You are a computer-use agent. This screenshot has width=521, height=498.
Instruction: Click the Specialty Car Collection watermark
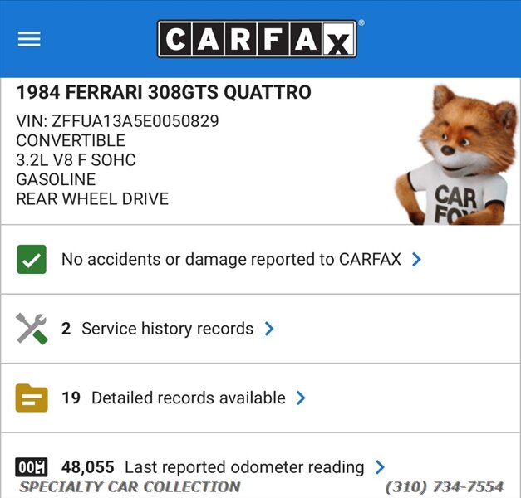[x=130, y=487]
